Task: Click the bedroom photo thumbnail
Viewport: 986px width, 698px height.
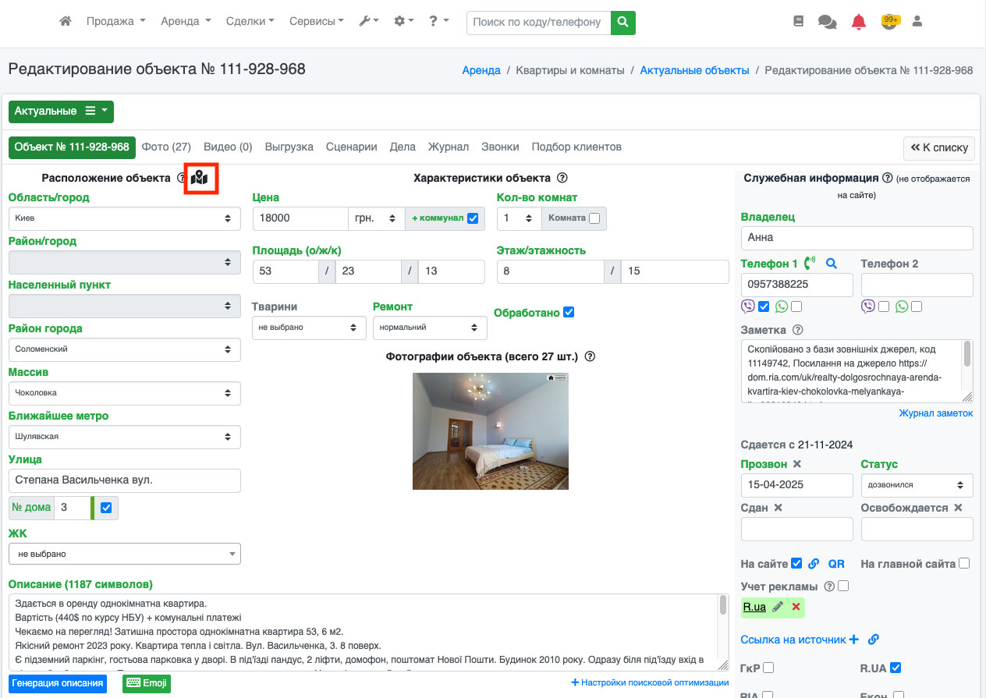Action: pyautogui.click(x=490, y=430)
